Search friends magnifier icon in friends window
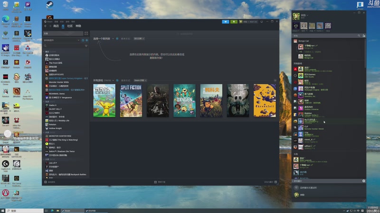This screenshot has width=380, height=213. pyautogui.click(x=359, y=35)
